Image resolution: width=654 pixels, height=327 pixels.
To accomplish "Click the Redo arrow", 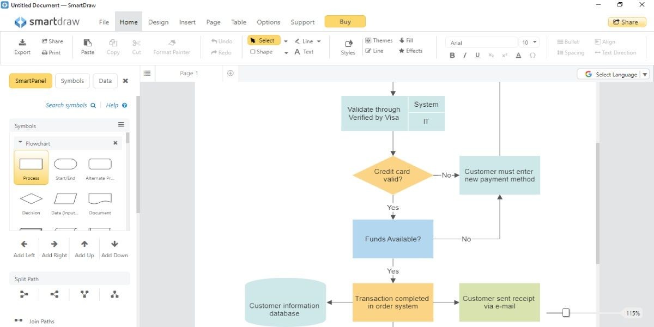I will (x=221, y=53).
